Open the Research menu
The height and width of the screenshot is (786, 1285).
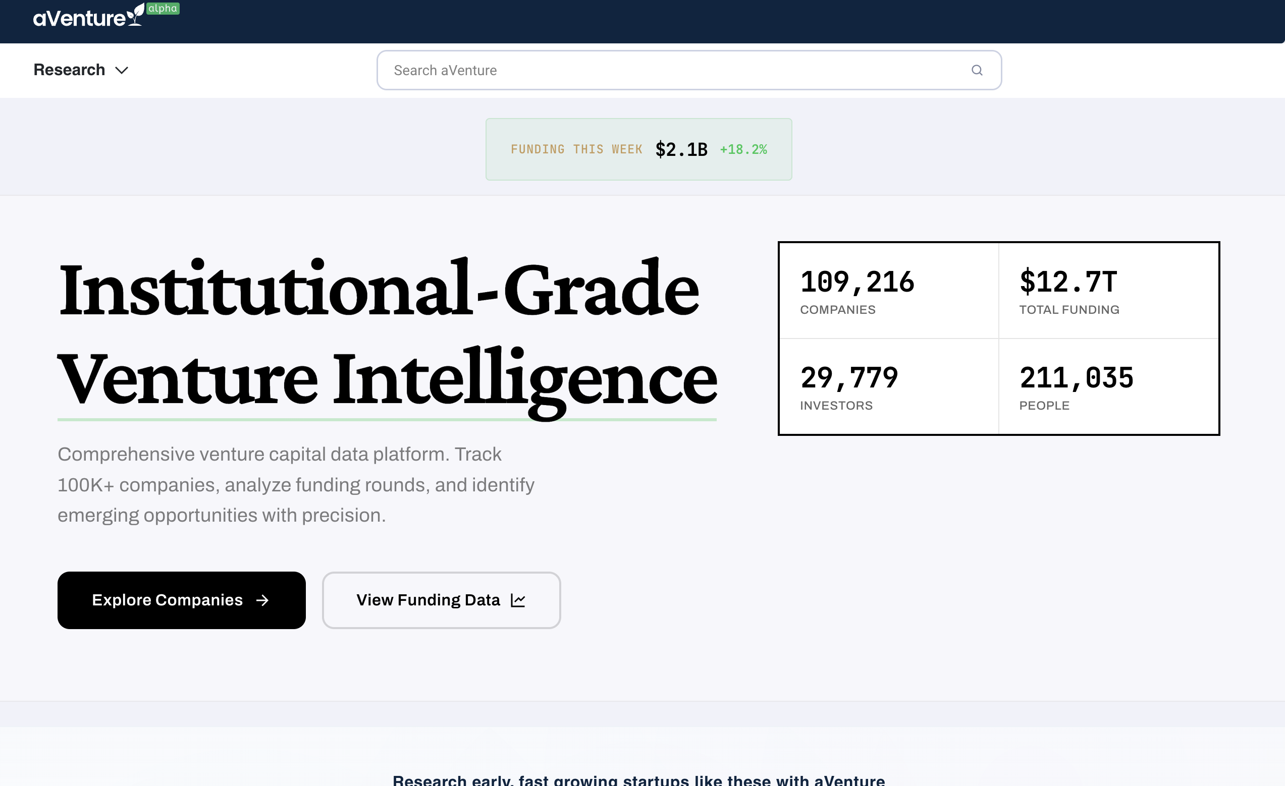pos(69,70)
